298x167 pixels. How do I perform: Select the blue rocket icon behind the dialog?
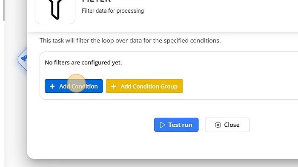24,58
